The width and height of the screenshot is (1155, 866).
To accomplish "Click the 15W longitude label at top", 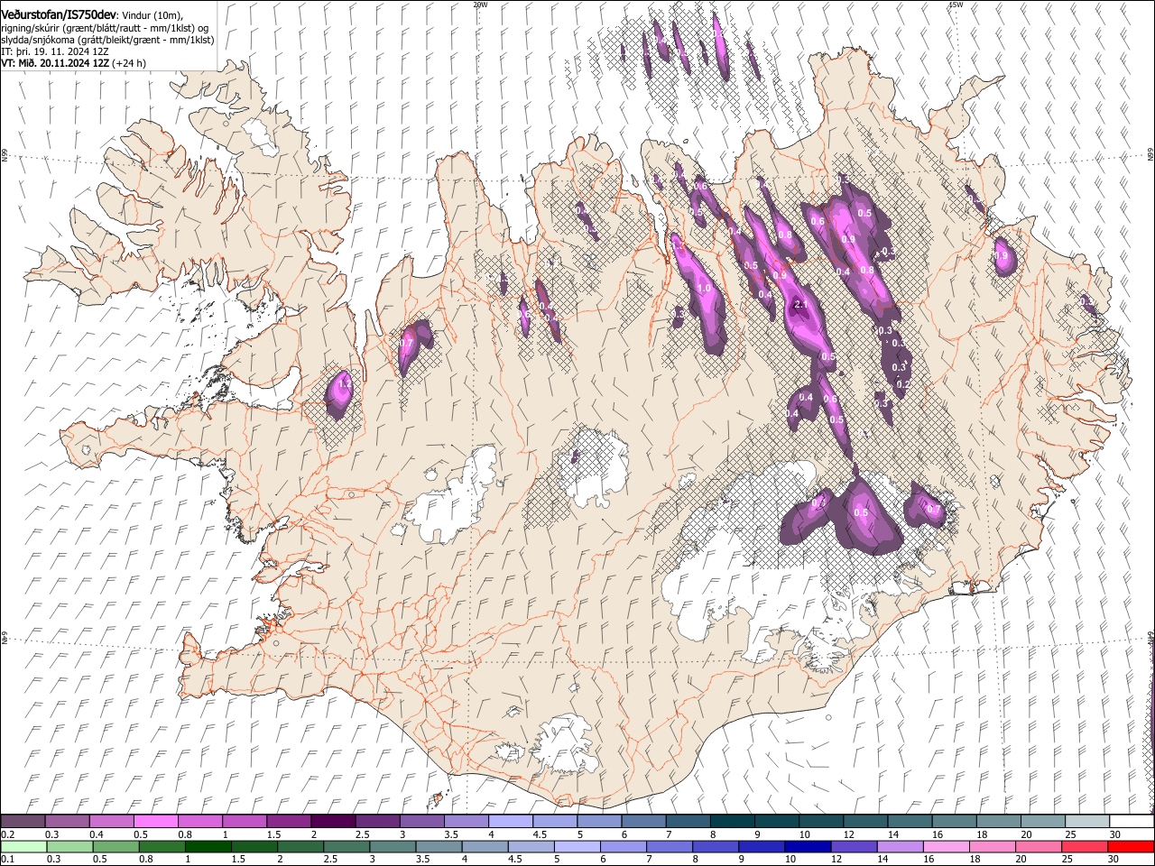I will [x=956, y=5].
